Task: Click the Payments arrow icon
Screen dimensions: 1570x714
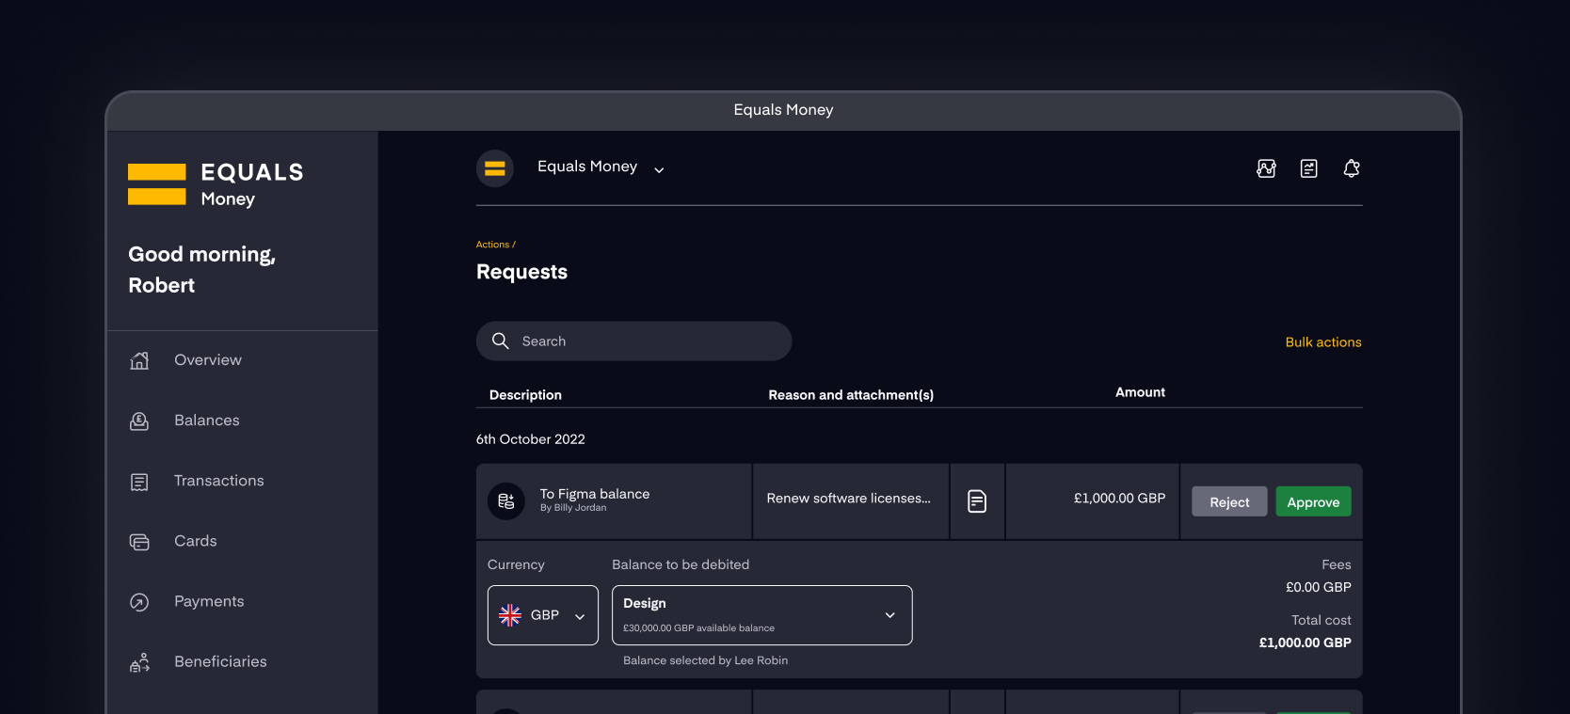Action: (139, 602)
